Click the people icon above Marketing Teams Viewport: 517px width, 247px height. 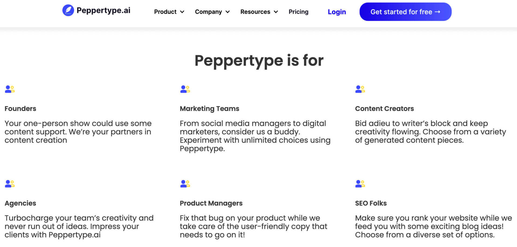pyautogui.click(x=185, y=89)
